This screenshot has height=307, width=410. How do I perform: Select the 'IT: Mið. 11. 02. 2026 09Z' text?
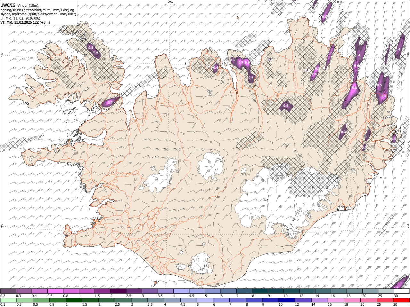[x=20, y=18]
